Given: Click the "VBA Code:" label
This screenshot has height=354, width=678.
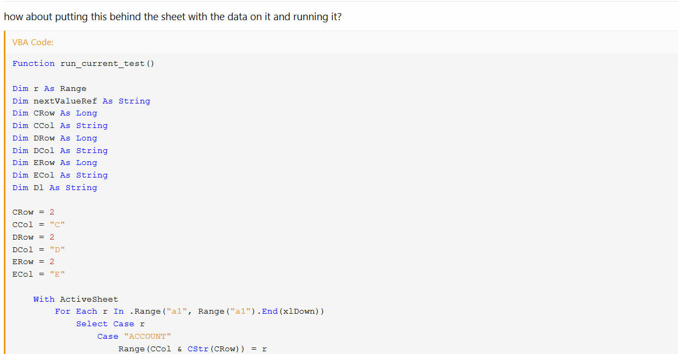Looking at the screenshot, I should [33, 42].
